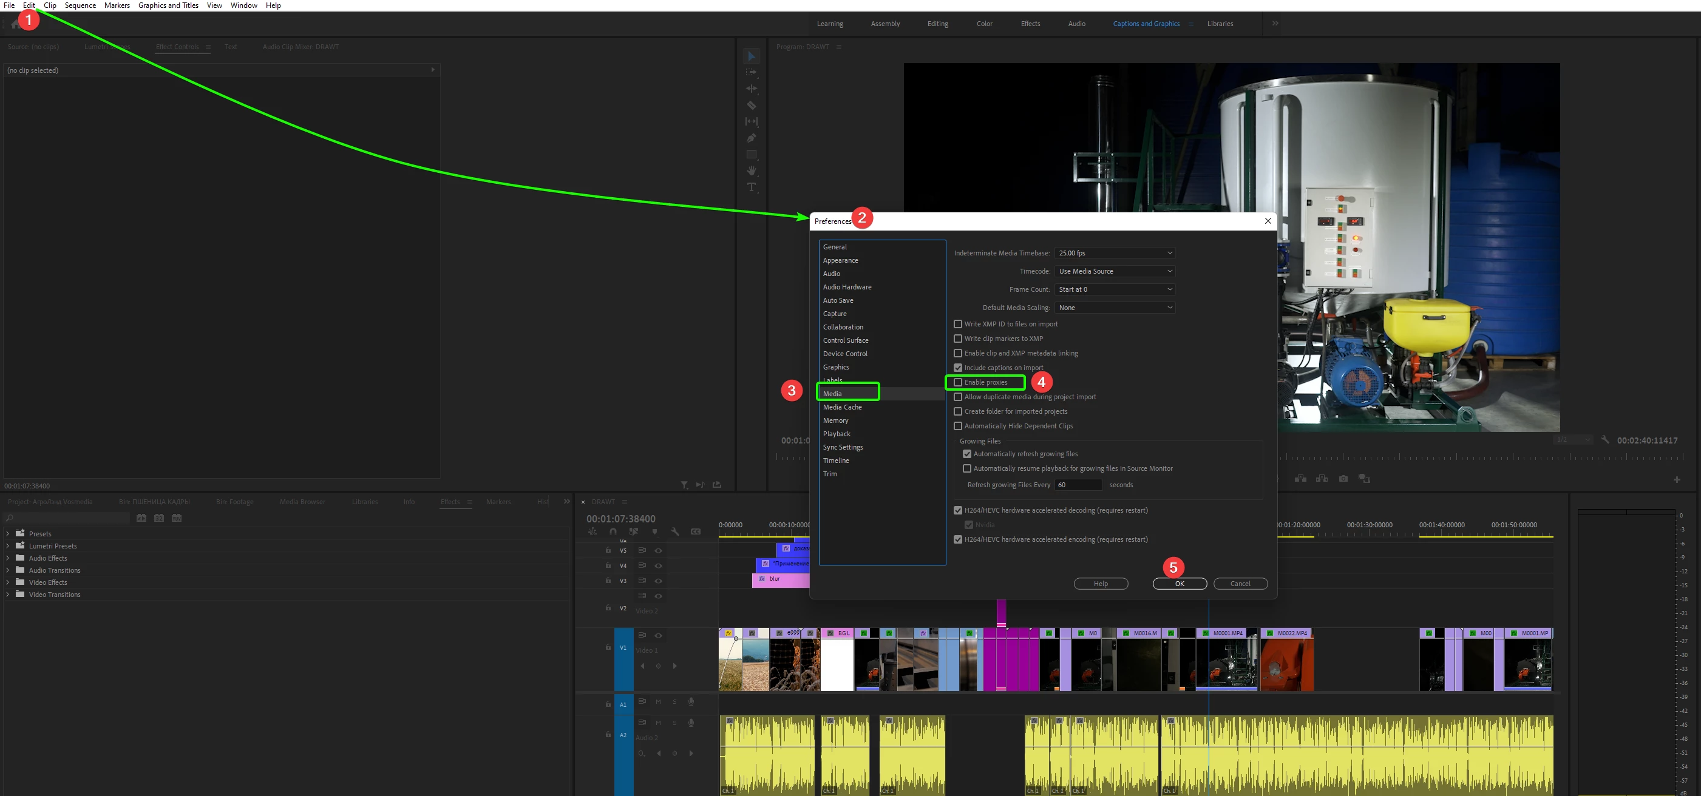1701x796 pixels.
Task: Open Indeterminate Media Timebase dropdown
Action: (1115, 253)
